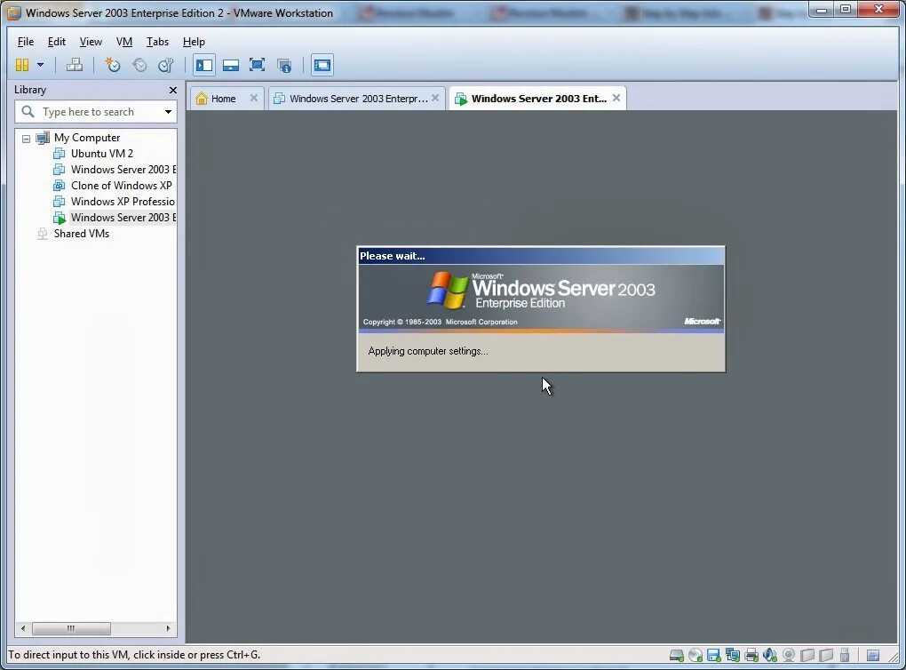
Task: Click the Home tab house icon
Action: (202, 99)
